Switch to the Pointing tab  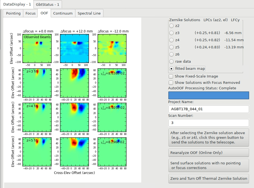pos(13,13)
